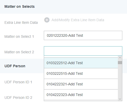Click the partly hidden blank option atop the list
Viewport: 127px width, 104px height.
pos(81,57)
